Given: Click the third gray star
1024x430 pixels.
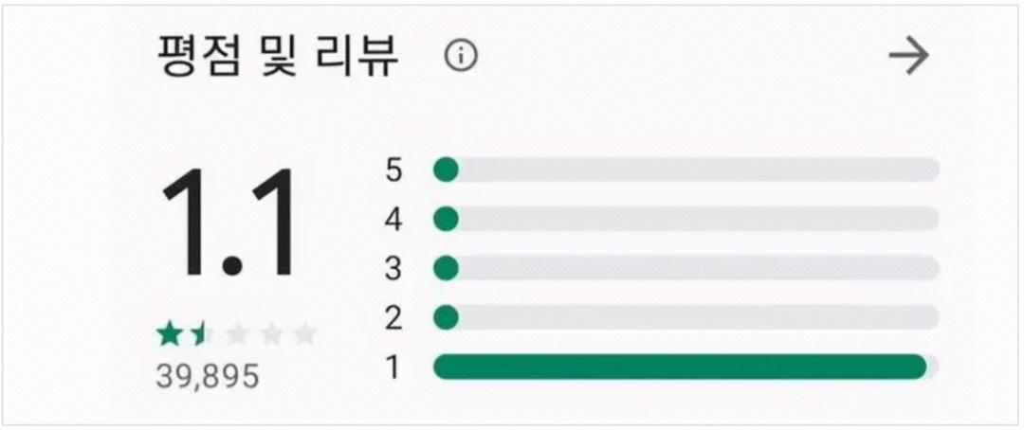Looking at the screenshot, I should click(x=237, y=333).
